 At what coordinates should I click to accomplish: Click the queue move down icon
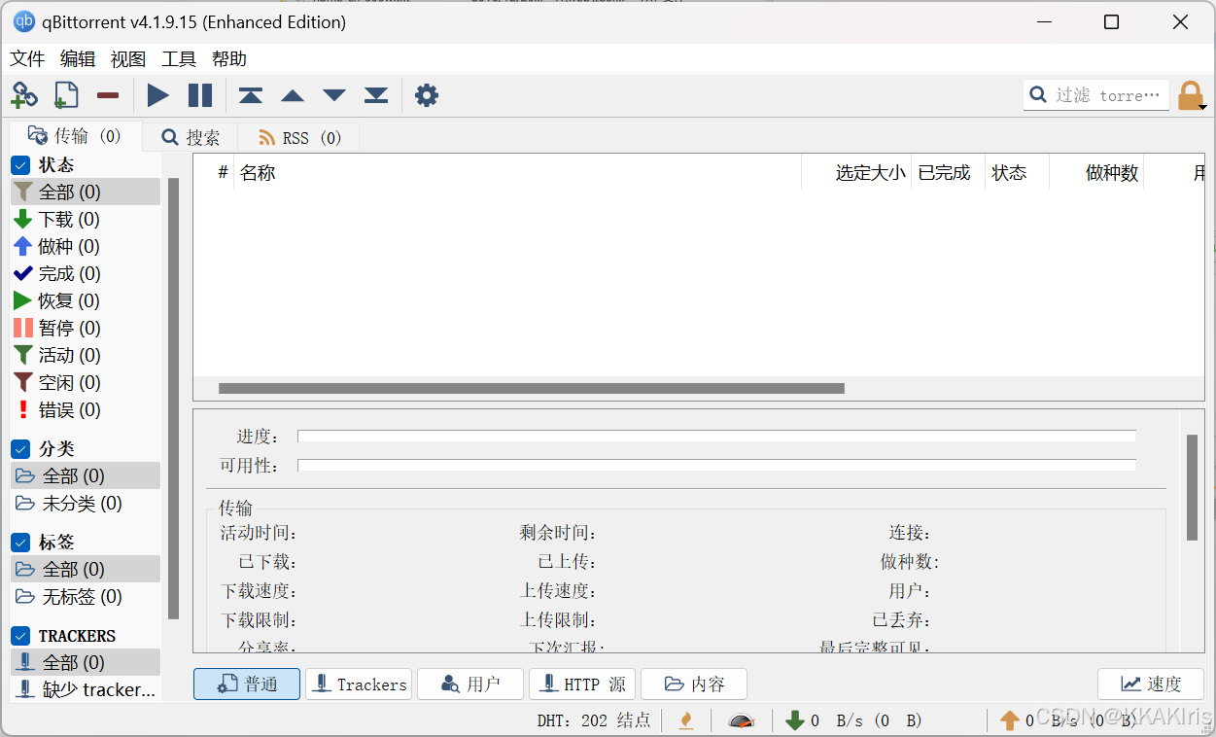point(334,95)
